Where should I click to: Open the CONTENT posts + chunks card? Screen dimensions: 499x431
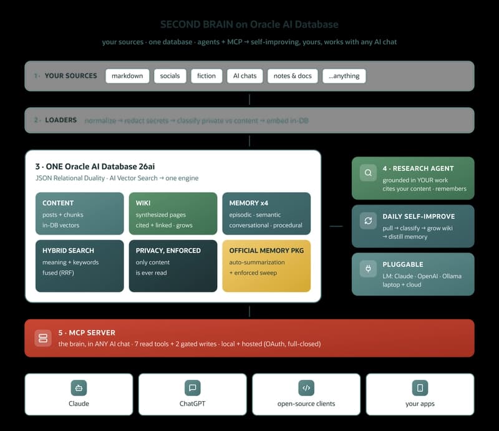coord(80,213)
